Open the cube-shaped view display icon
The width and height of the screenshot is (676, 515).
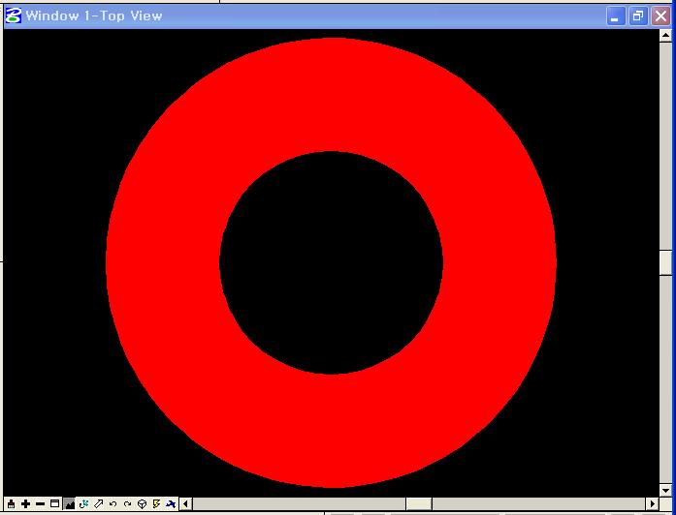[142, 504]
